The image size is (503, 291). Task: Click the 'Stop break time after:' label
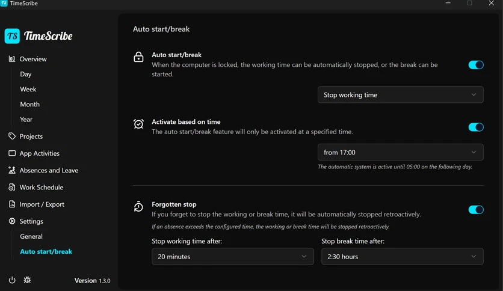(x=353, y=241)
